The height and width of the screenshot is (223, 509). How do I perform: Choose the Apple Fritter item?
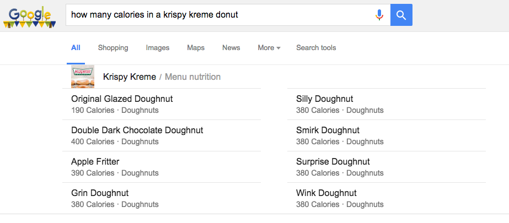pos(95,162)
